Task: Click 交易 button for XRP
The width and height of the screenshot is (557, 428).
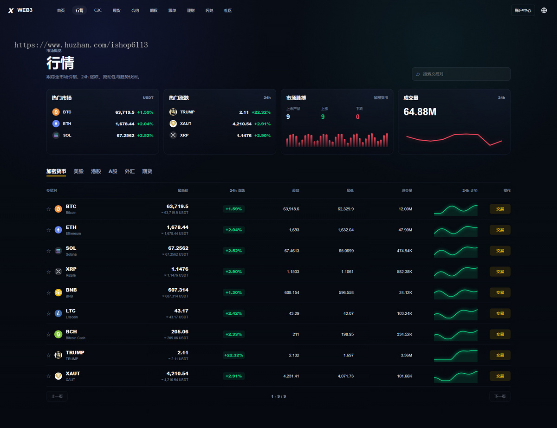Action: (x=500, y=272)
